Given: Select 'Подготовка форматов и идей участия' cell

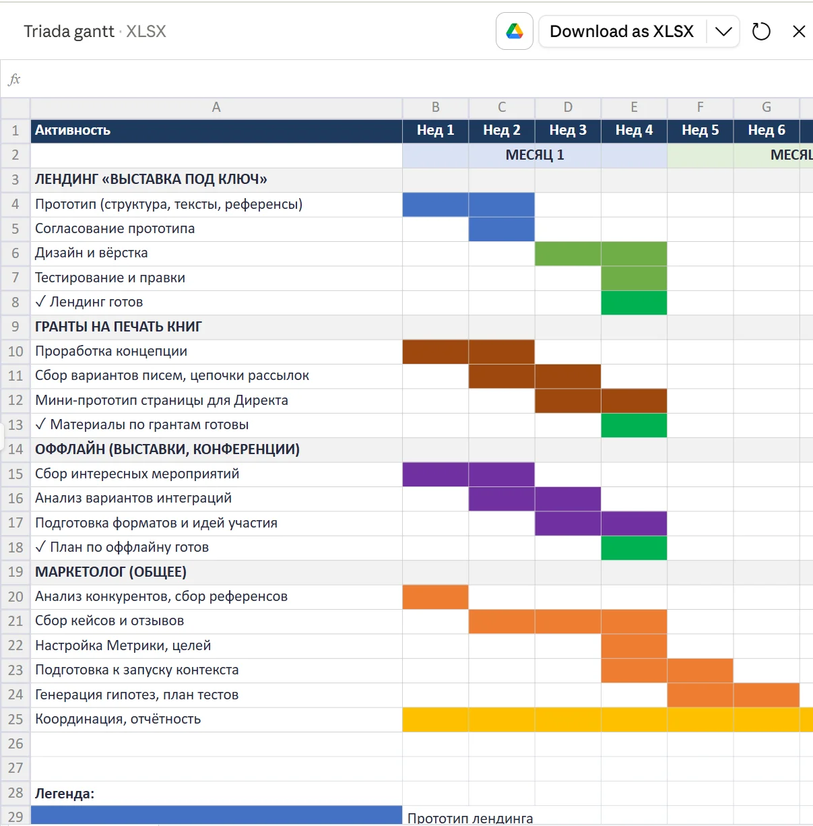Looking at the screenshot, I should [x=216, y=523].
